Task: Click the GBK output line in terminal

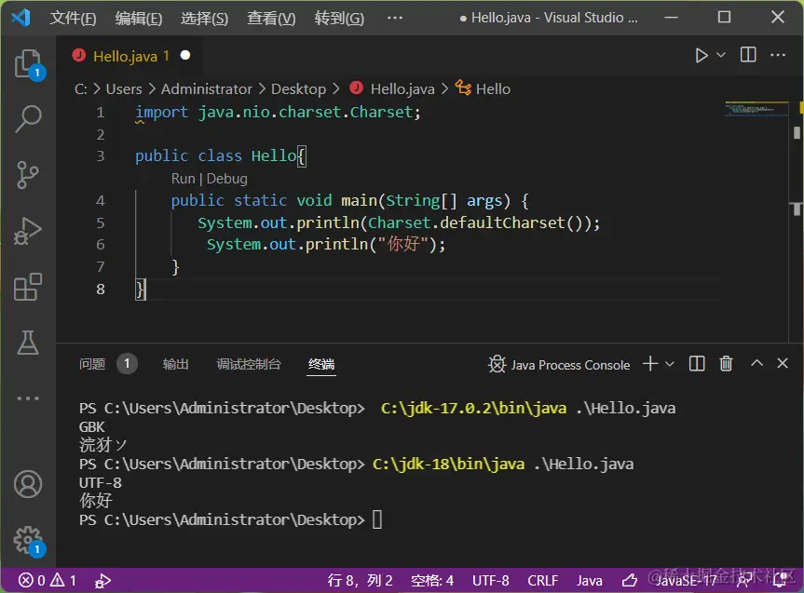Action: click(92, 427)
